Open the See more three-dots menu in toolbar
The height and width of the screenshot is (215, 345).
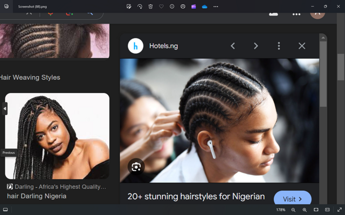[216, 6]
